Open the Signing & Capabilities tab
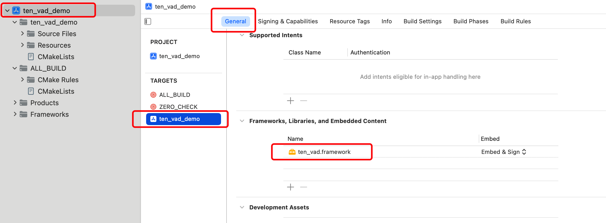606x223 pixels. (x=288, y=21)
